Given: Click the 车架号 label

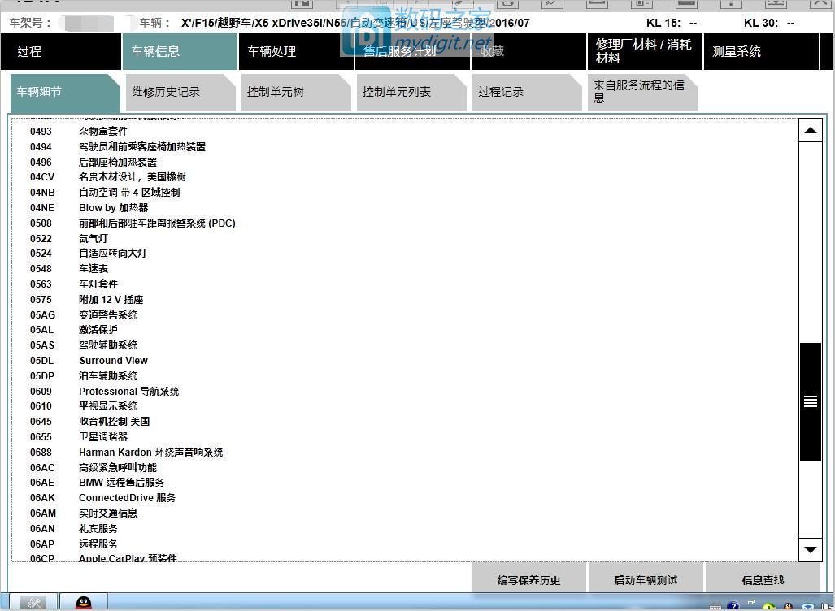Looking at the screenshot, I should (30, 23).
